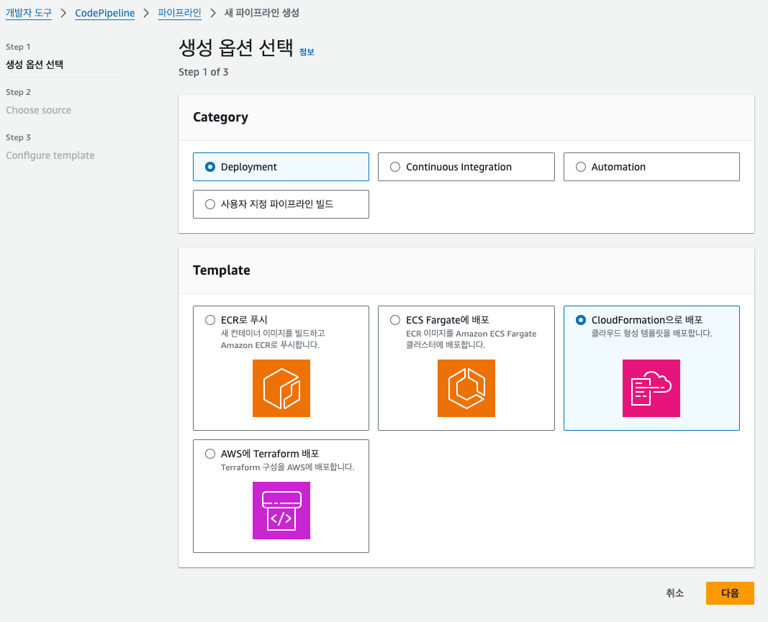768x622 pixels.
Task: Click the Configure template step label
Action: point(50,155)
